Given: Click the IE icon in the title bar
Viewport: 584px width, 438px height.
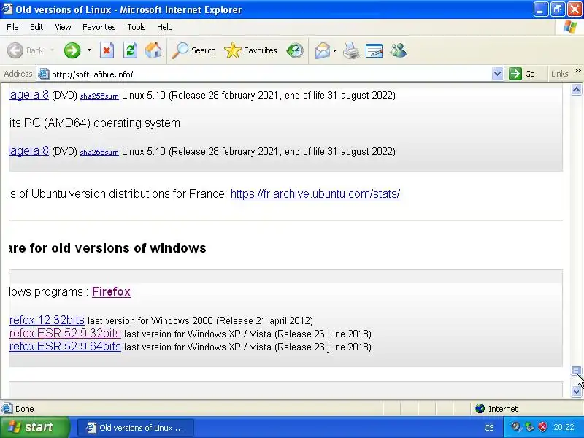Looking at the screenshot, I should click(7, 9).
